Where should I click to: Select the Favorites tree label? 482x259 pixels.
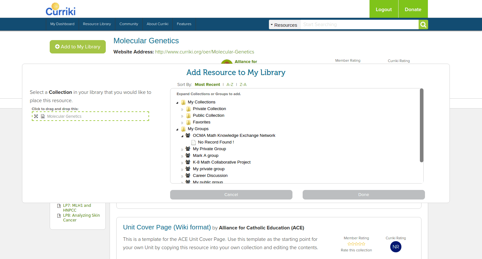click(202, 122)
